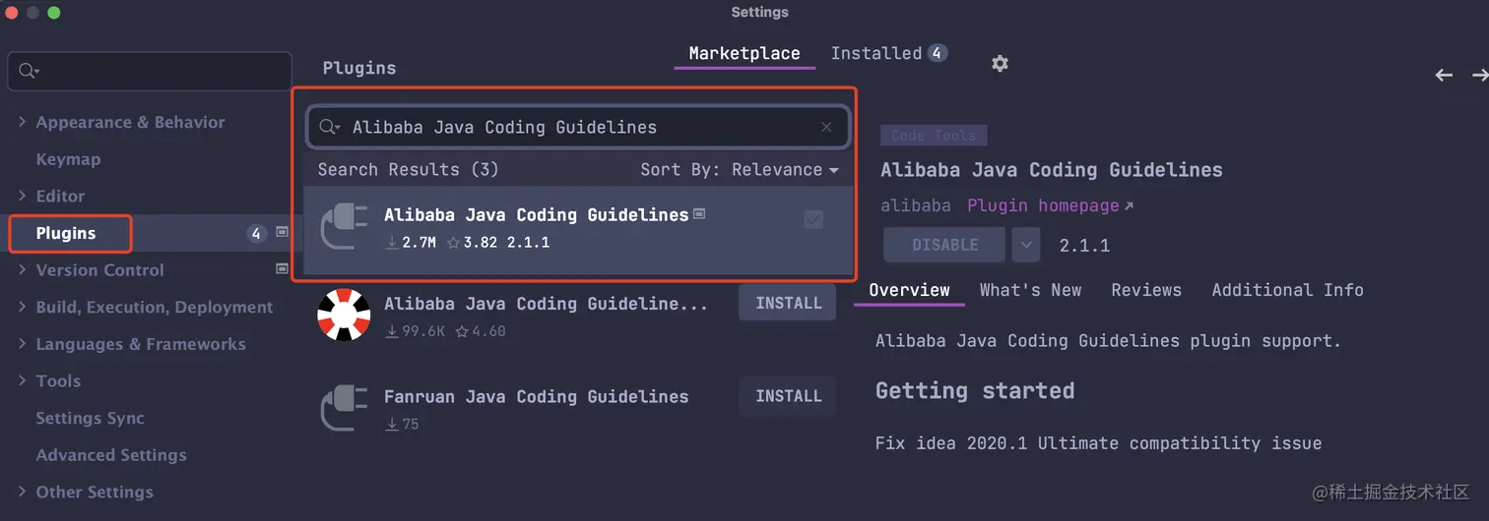This screenshot has height=521, width=1489.
Task: Open Advanced Settings in the sidebar
Action: coord(111,455)
